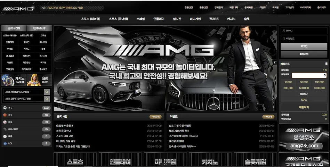Click 개인정산 in the sidebar grid
Image resolution: width=330 pixels, height=167 pixels.
point(26,62)
